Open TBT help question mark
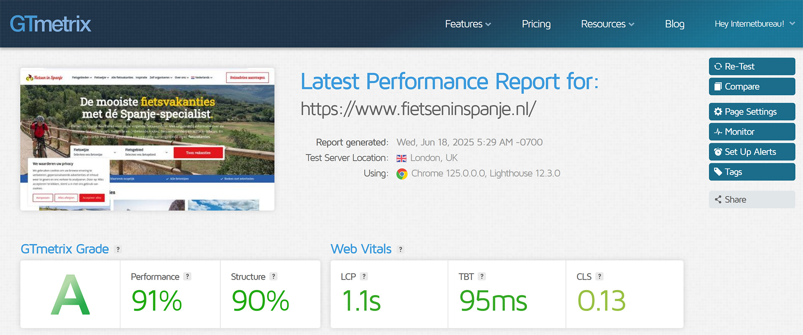The height and width of the screenshot is (335, 803). click(482, 276)
